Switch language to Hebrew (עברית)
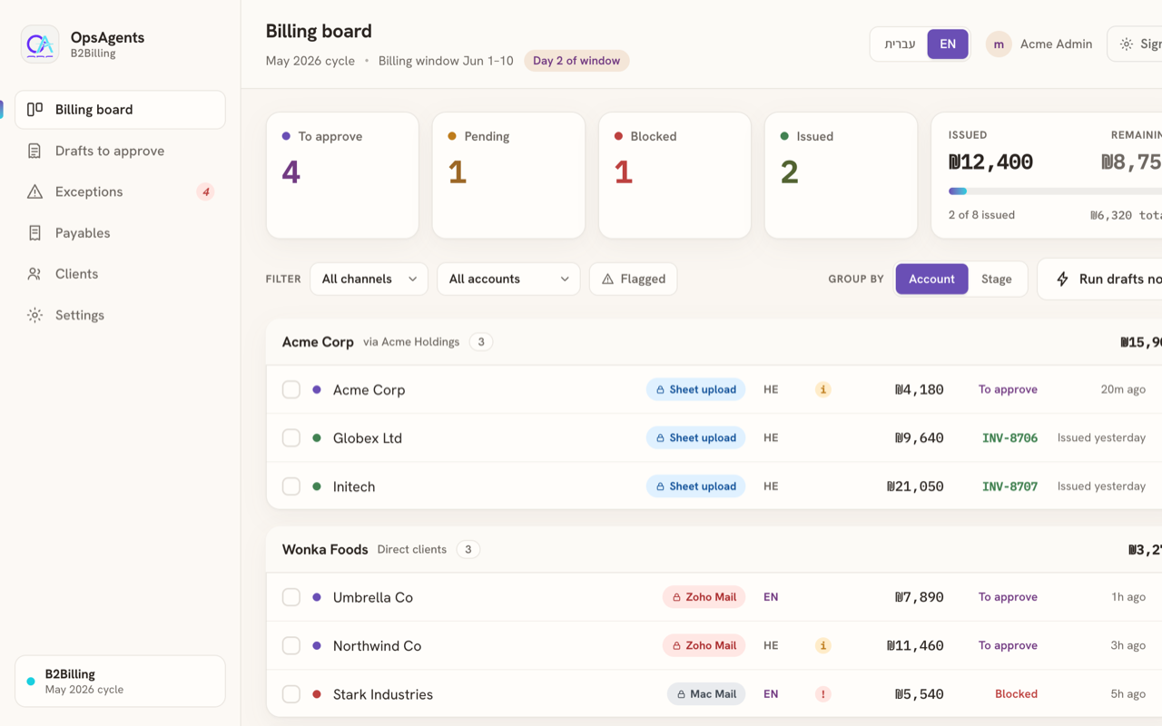1162x726 pixels. pyautogui.click(x=900, y=44)
